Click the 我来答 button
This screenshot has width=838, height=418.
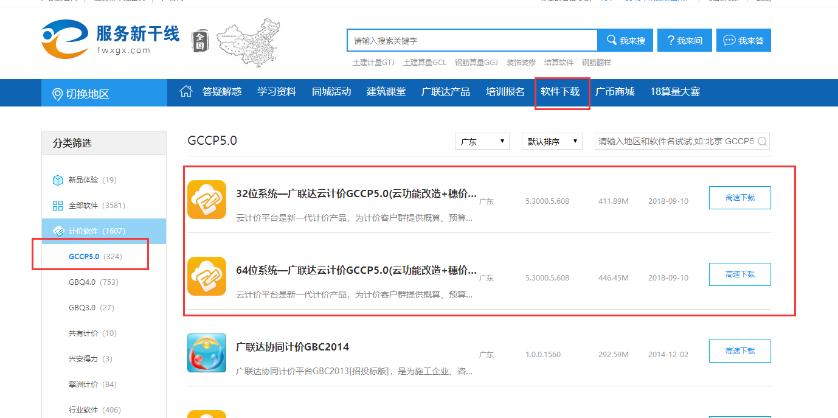744,40
